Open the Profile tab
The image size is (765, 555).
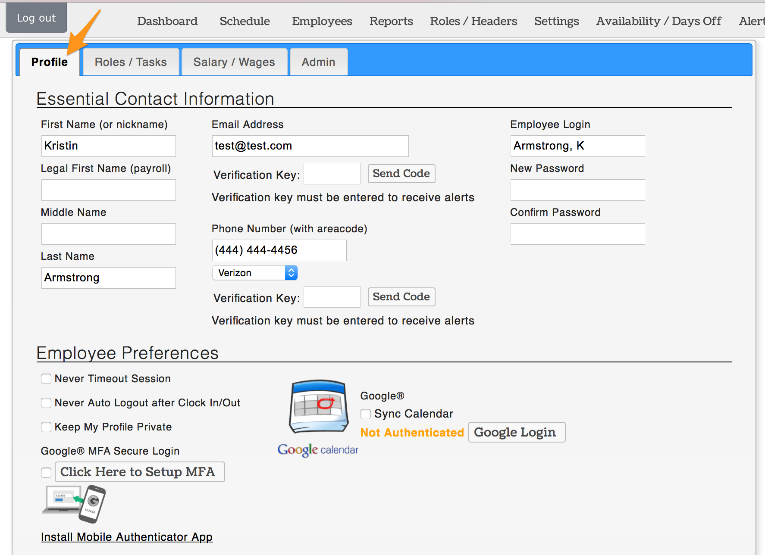(50, 62)
